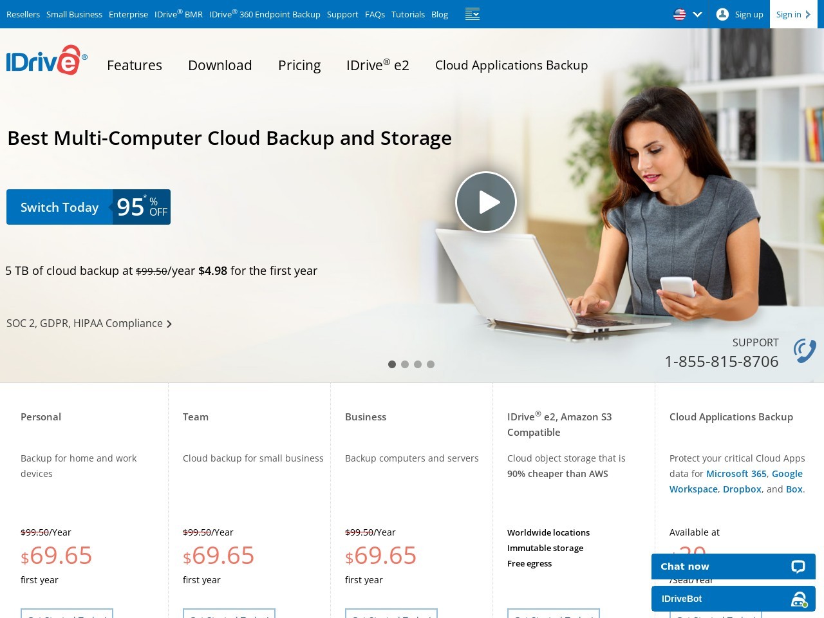The height and width of the screenshot is (618, 824).
Task: Open the Microsoft 365 link
Action: 736,474
